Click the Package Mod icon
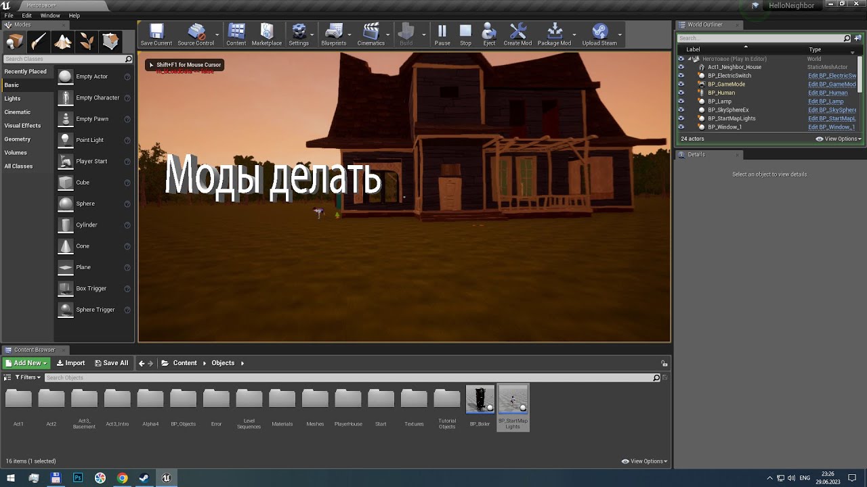Screen dimensions: 867x487 coord(554,31)
